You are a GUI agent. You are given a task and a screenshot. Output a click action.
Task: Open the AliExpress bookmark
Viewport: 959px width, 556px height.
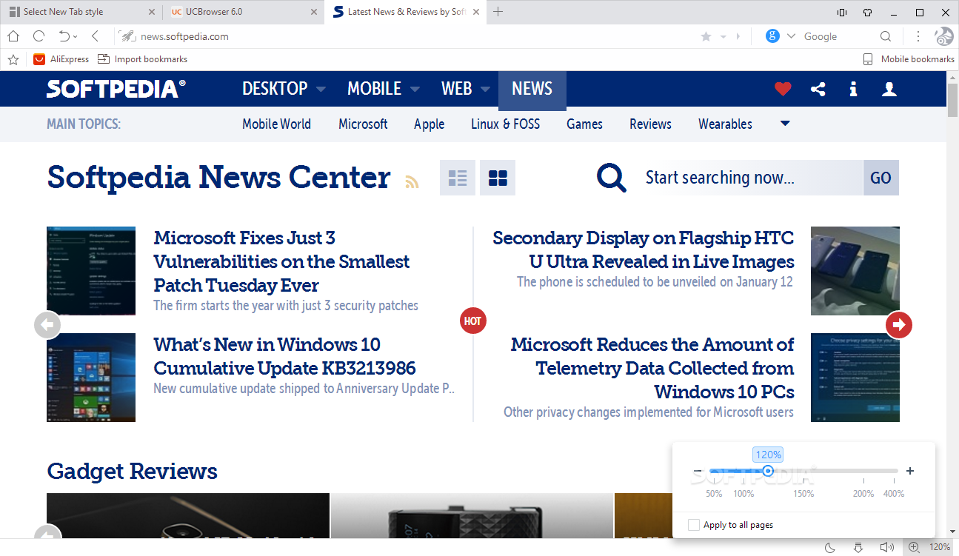click(61, 59)
